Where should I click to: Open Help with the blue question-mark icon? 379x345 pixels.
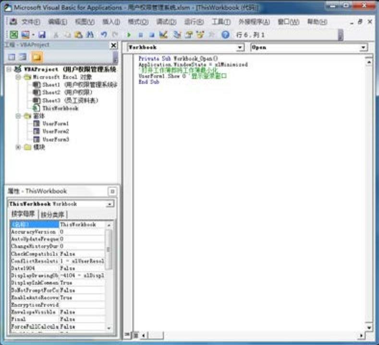click(x=225, y=35)
